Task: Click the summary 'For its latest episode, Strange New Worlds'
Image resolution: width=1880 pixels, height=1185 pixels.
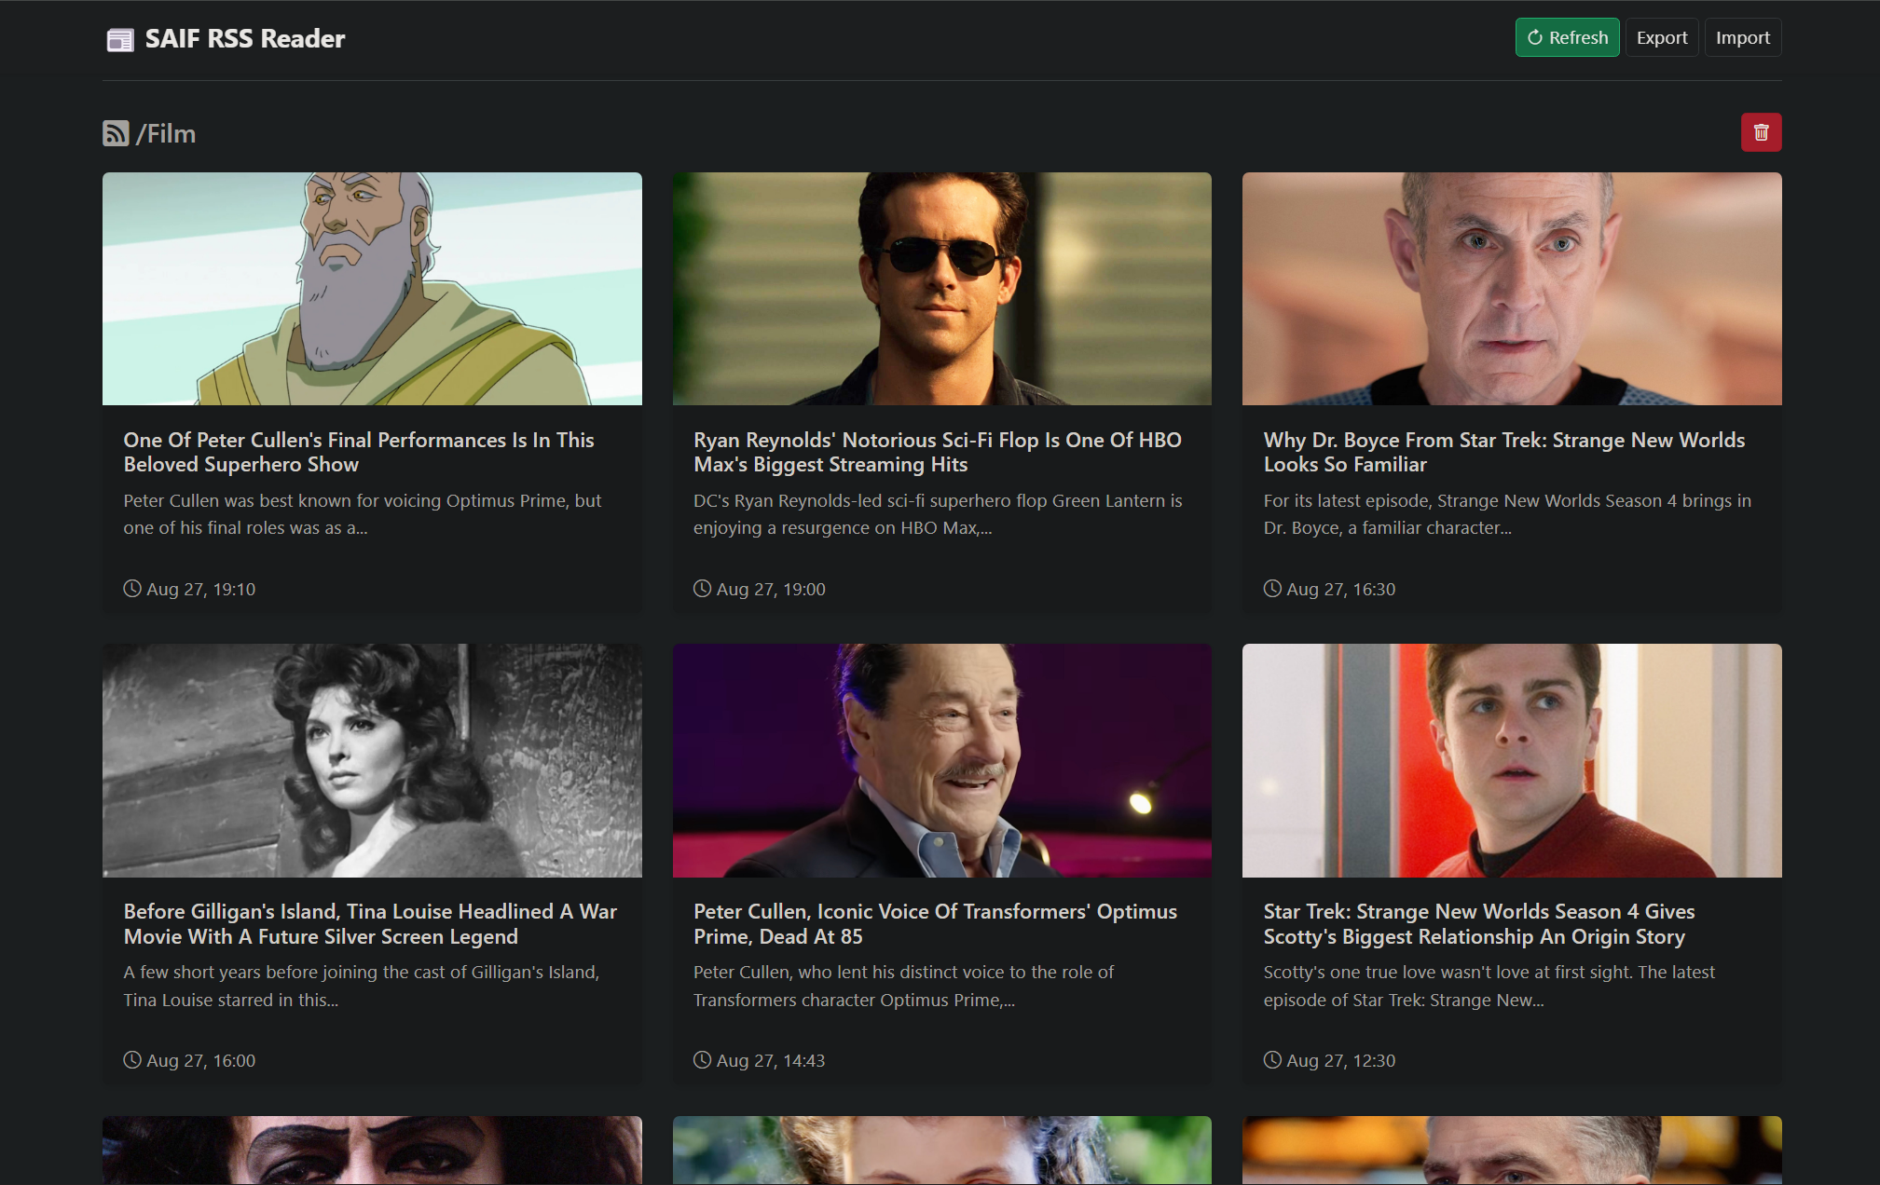Action: (1507, 514)
